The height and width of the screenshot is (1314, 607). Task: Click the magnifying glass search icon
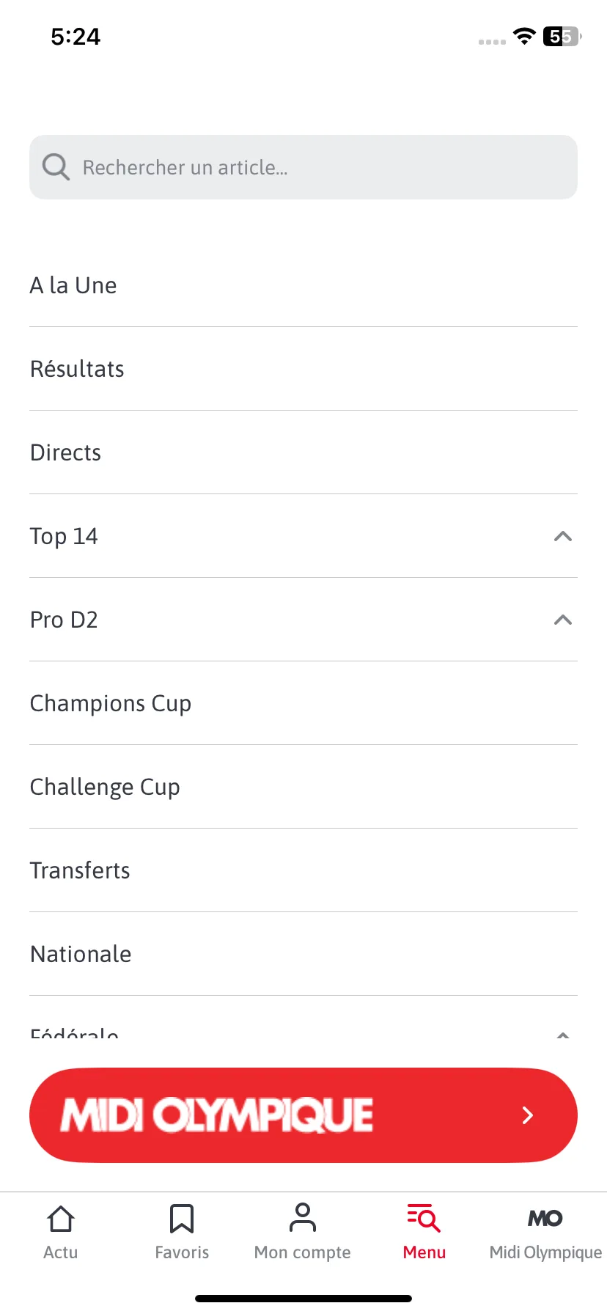(x=56, y=167)
